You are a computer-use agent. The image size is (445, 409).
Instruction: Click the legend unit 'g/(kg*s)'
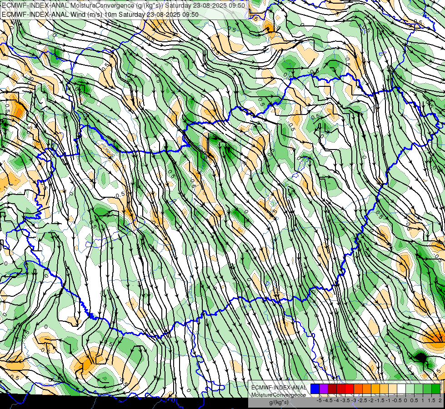[x=279, y=403]
